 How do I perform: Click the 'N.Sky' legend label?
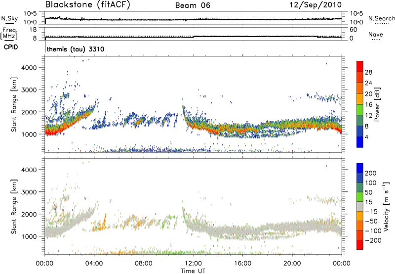(9, 18)
